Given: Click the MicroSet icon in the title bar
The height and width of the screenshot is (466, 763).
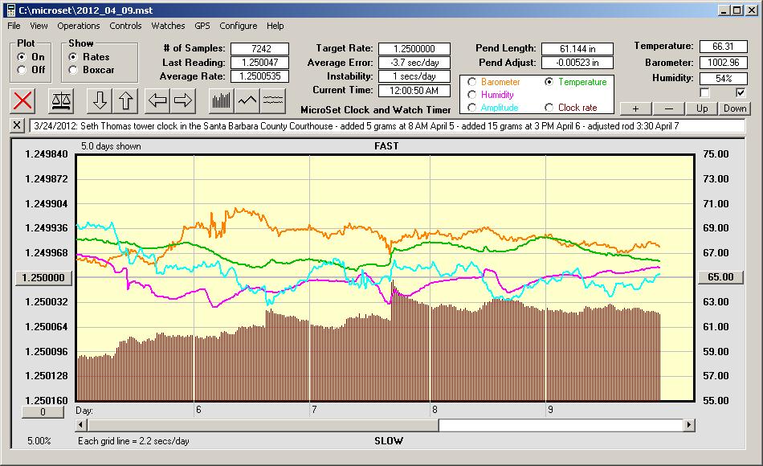Looking at the screenshot, I should [10, 10].
